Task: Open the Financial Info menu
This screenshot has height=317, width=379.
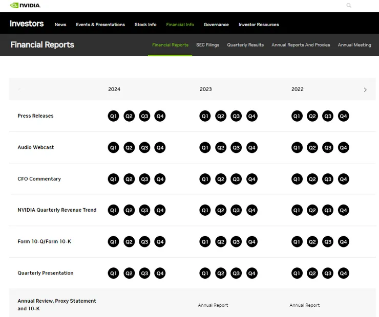Action: 180,25
